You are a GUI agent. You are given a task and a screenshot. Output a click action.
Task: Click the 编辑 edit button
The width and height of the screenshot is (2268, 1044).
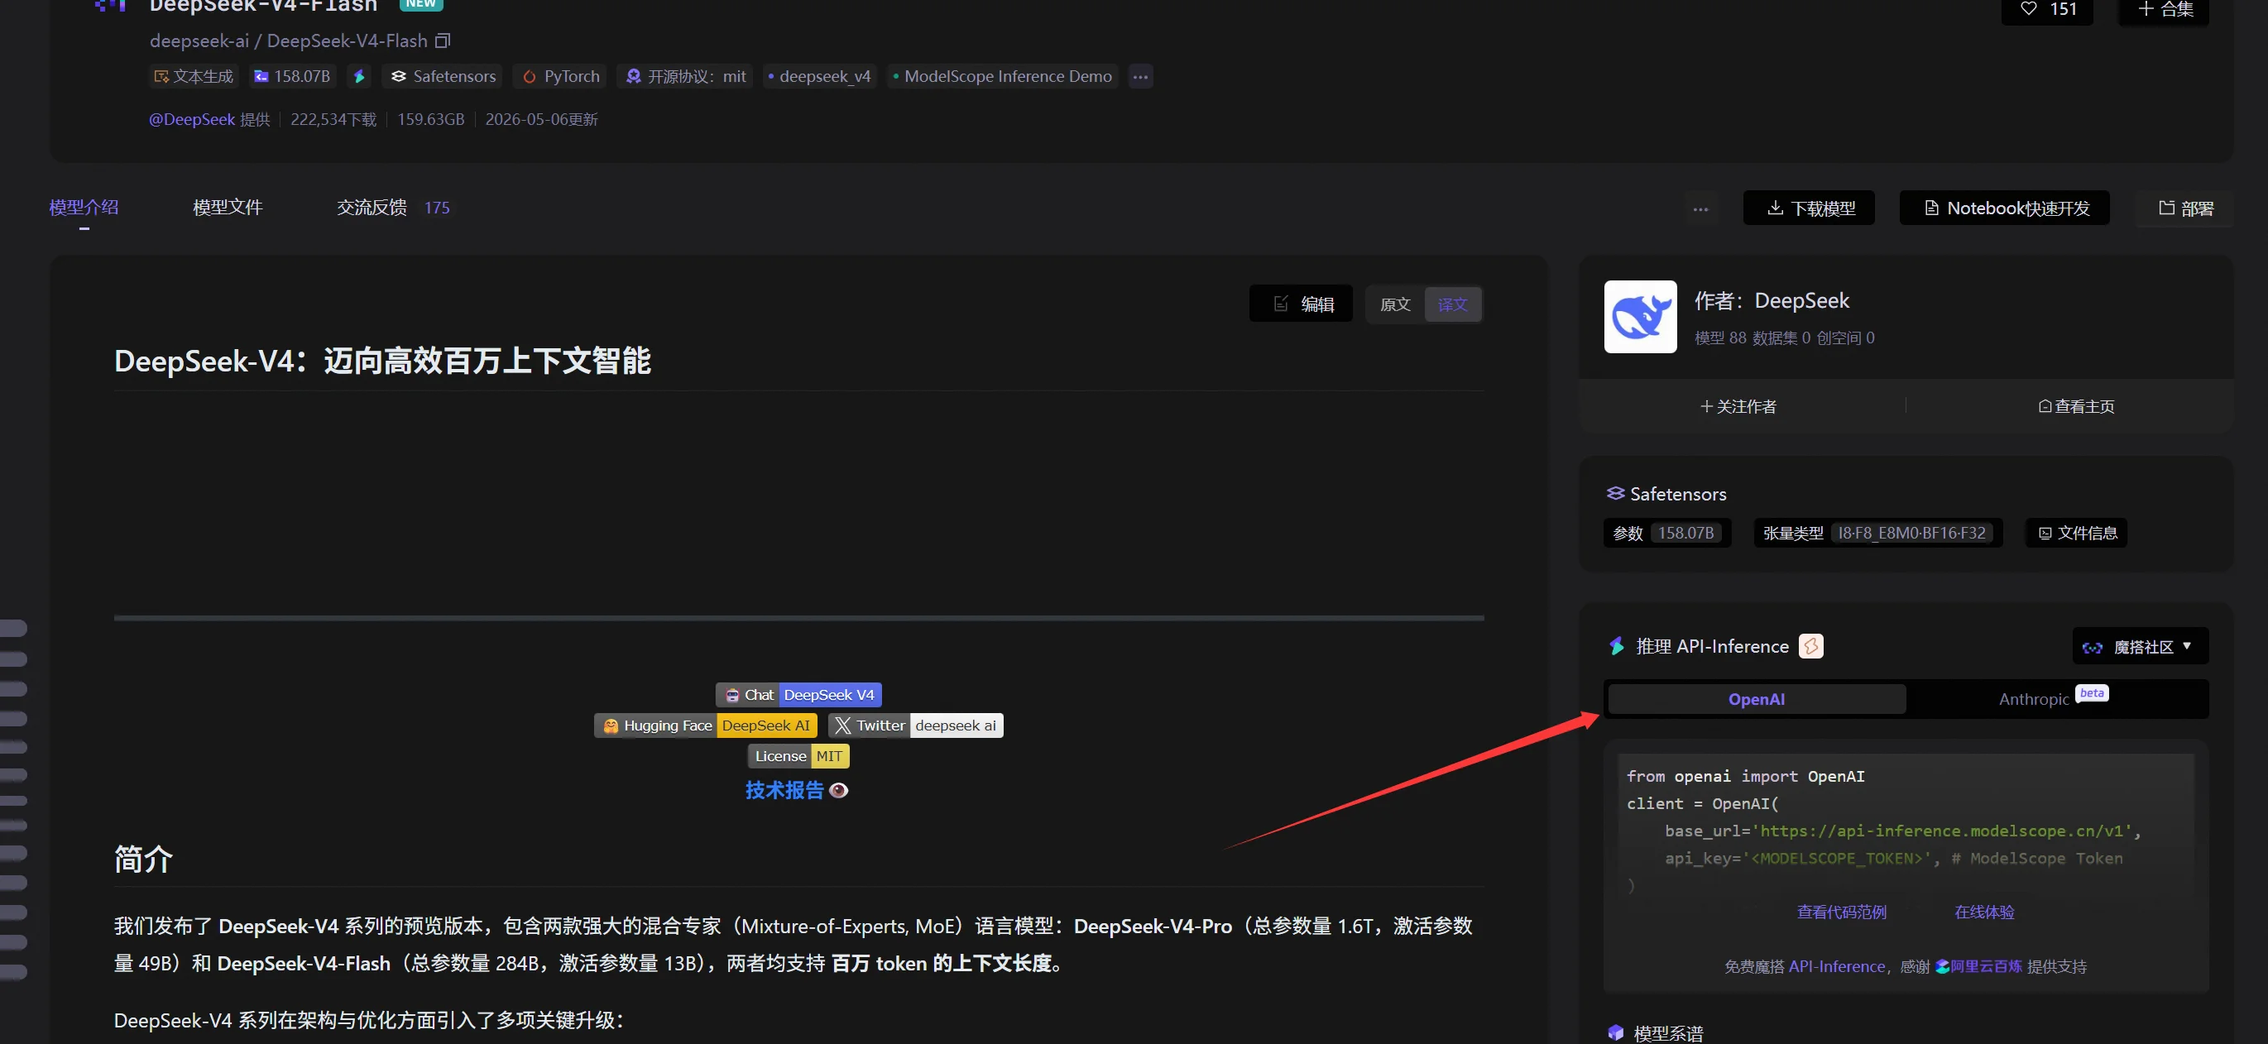click(1301, 304)
